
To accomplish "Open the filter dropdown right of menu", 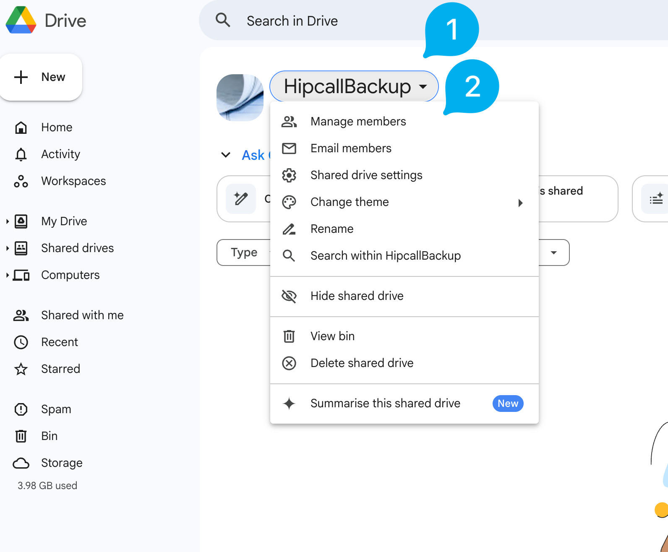I will pyautogui.click(x=554, y=253).
